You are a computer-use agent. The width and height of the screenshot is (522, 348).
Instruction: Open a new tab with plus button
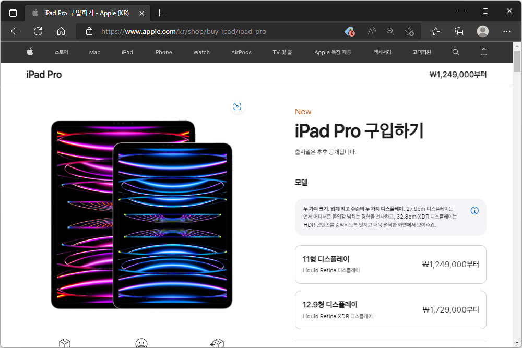pyautogui.click(x=159, y=13)
